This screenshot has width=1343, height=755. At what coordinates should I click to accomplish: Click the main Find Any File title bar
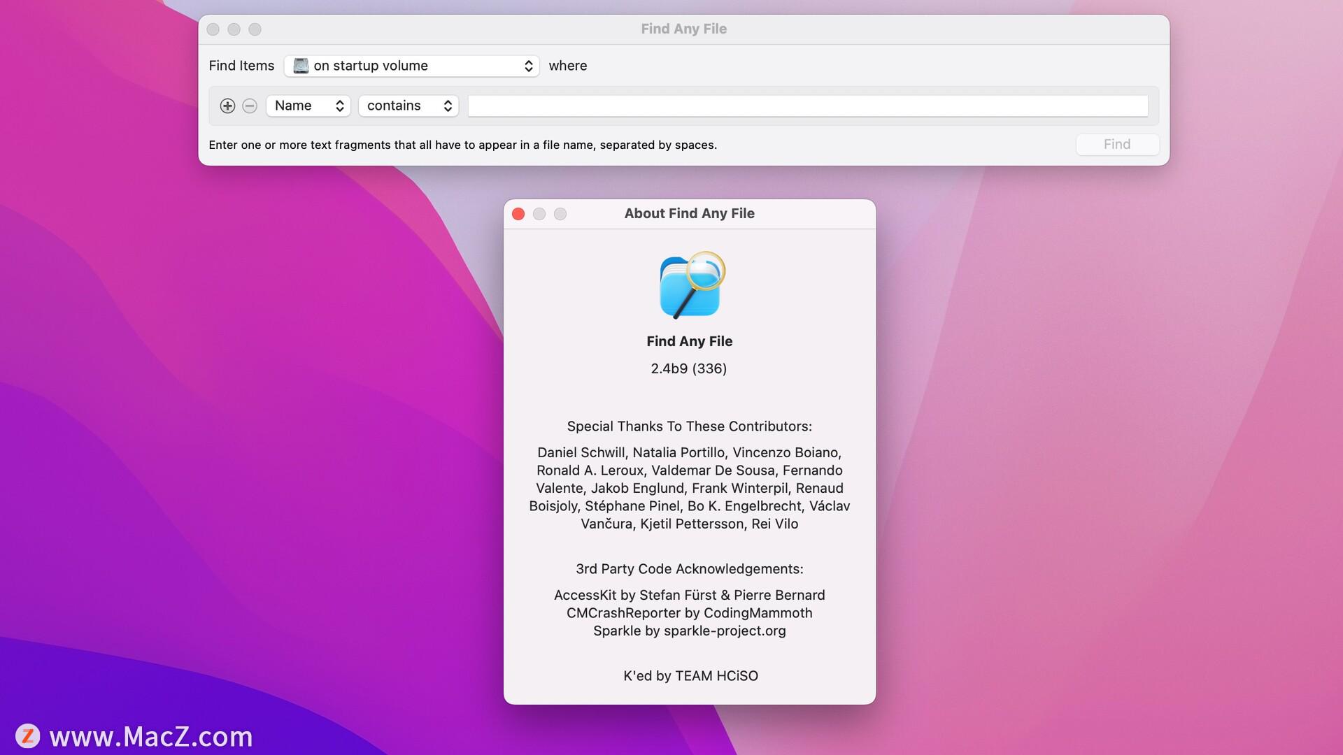684,29
